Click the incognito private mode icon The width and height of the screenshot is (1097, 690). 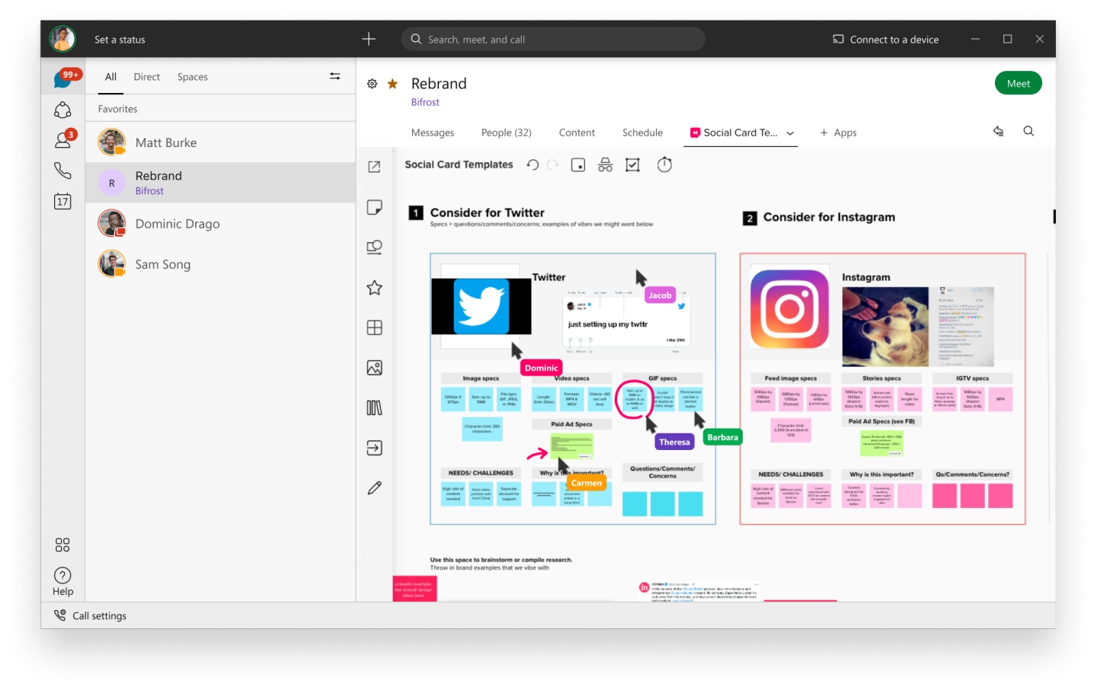(x=605, y=165)
